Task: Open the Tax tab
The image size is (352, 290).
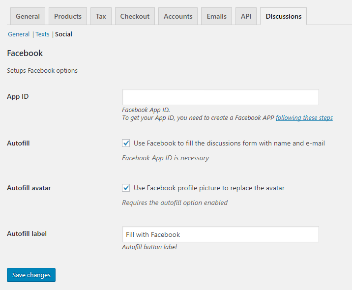Action: (101, 16)
